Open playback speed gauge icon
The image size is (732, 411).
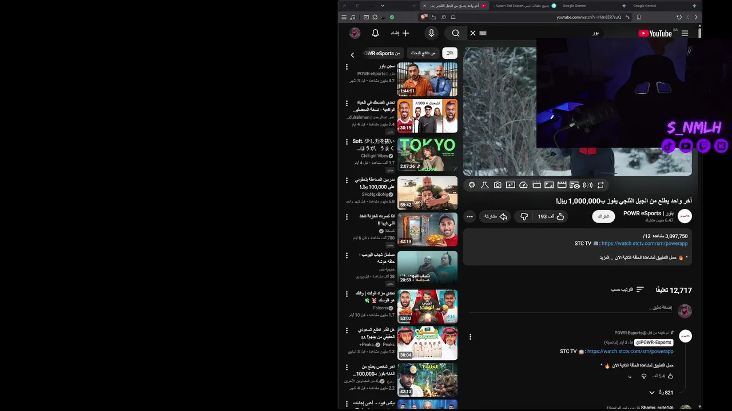click(523, 185)
